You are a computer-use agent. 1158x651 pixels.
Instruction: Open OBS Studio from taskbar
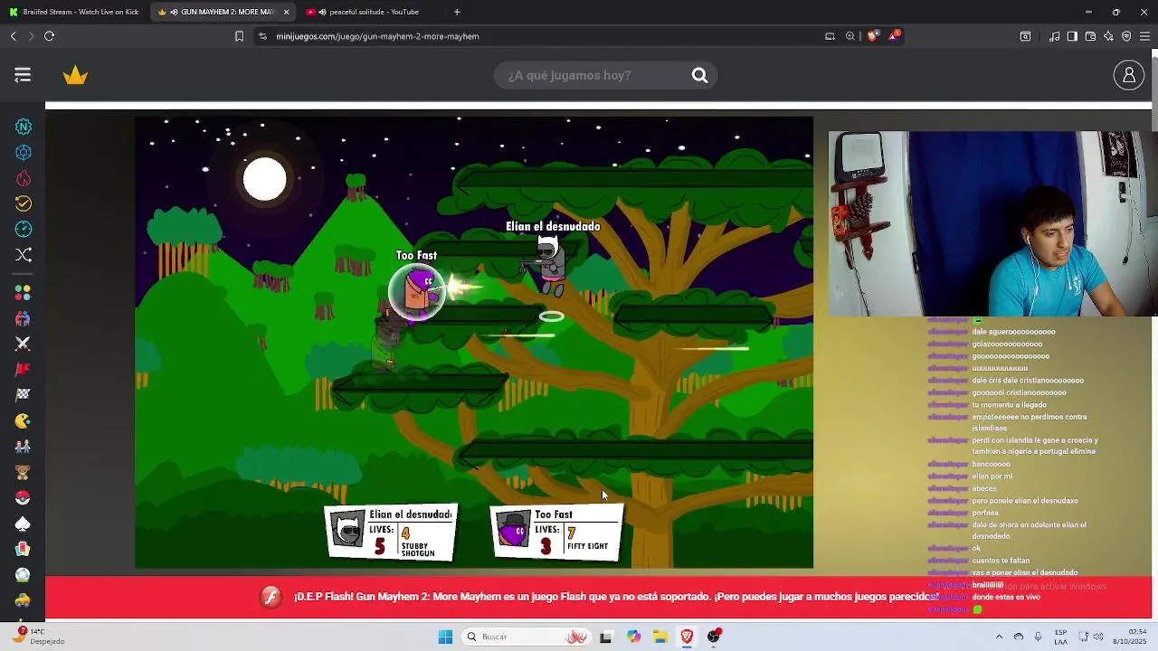click(714, 637)
